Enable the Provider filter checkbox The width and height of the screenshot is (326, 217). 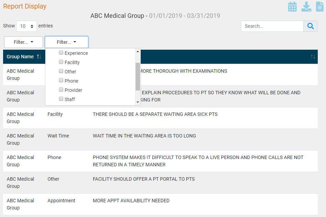[61, 90]
